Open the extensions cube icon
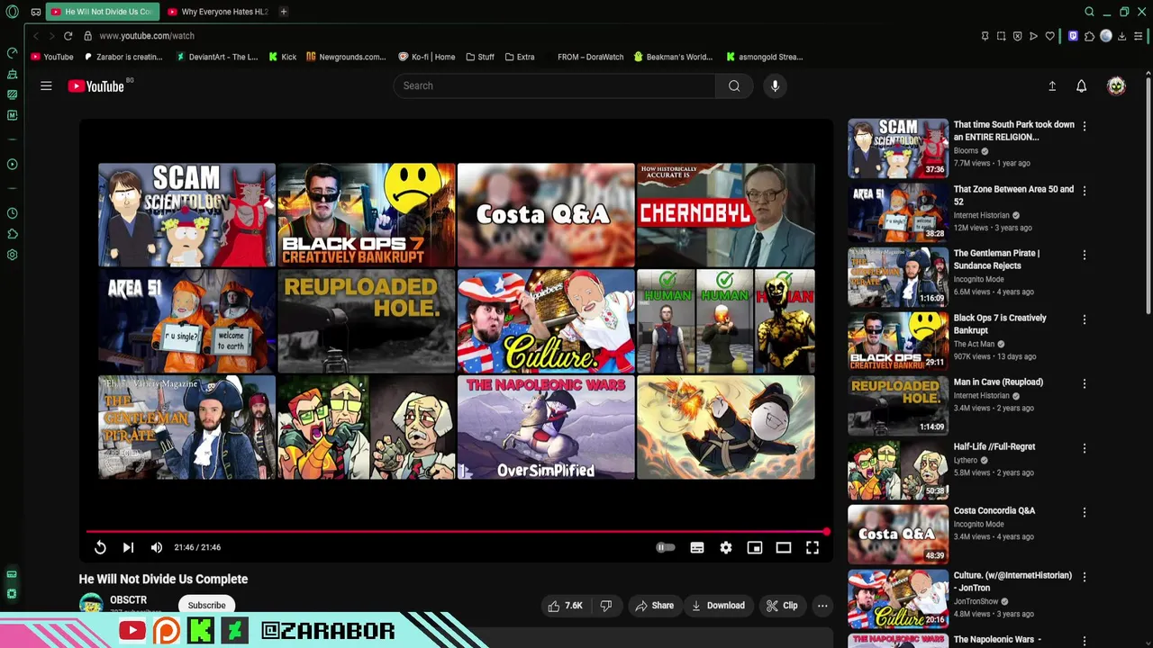Screen dimensions: 1153x648 (1089, 36)
